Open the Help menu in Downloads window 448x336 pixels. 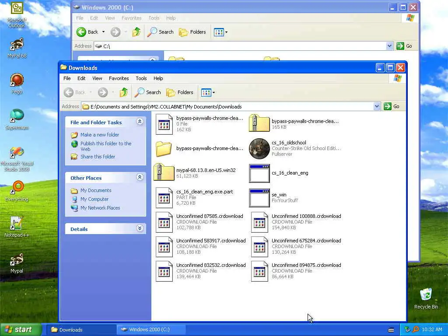158,78
